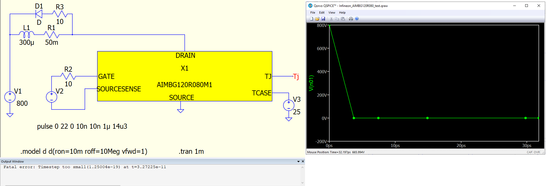Open the View menu in waveform window
This screenshot has width=546, height=186.
[332, 13]
